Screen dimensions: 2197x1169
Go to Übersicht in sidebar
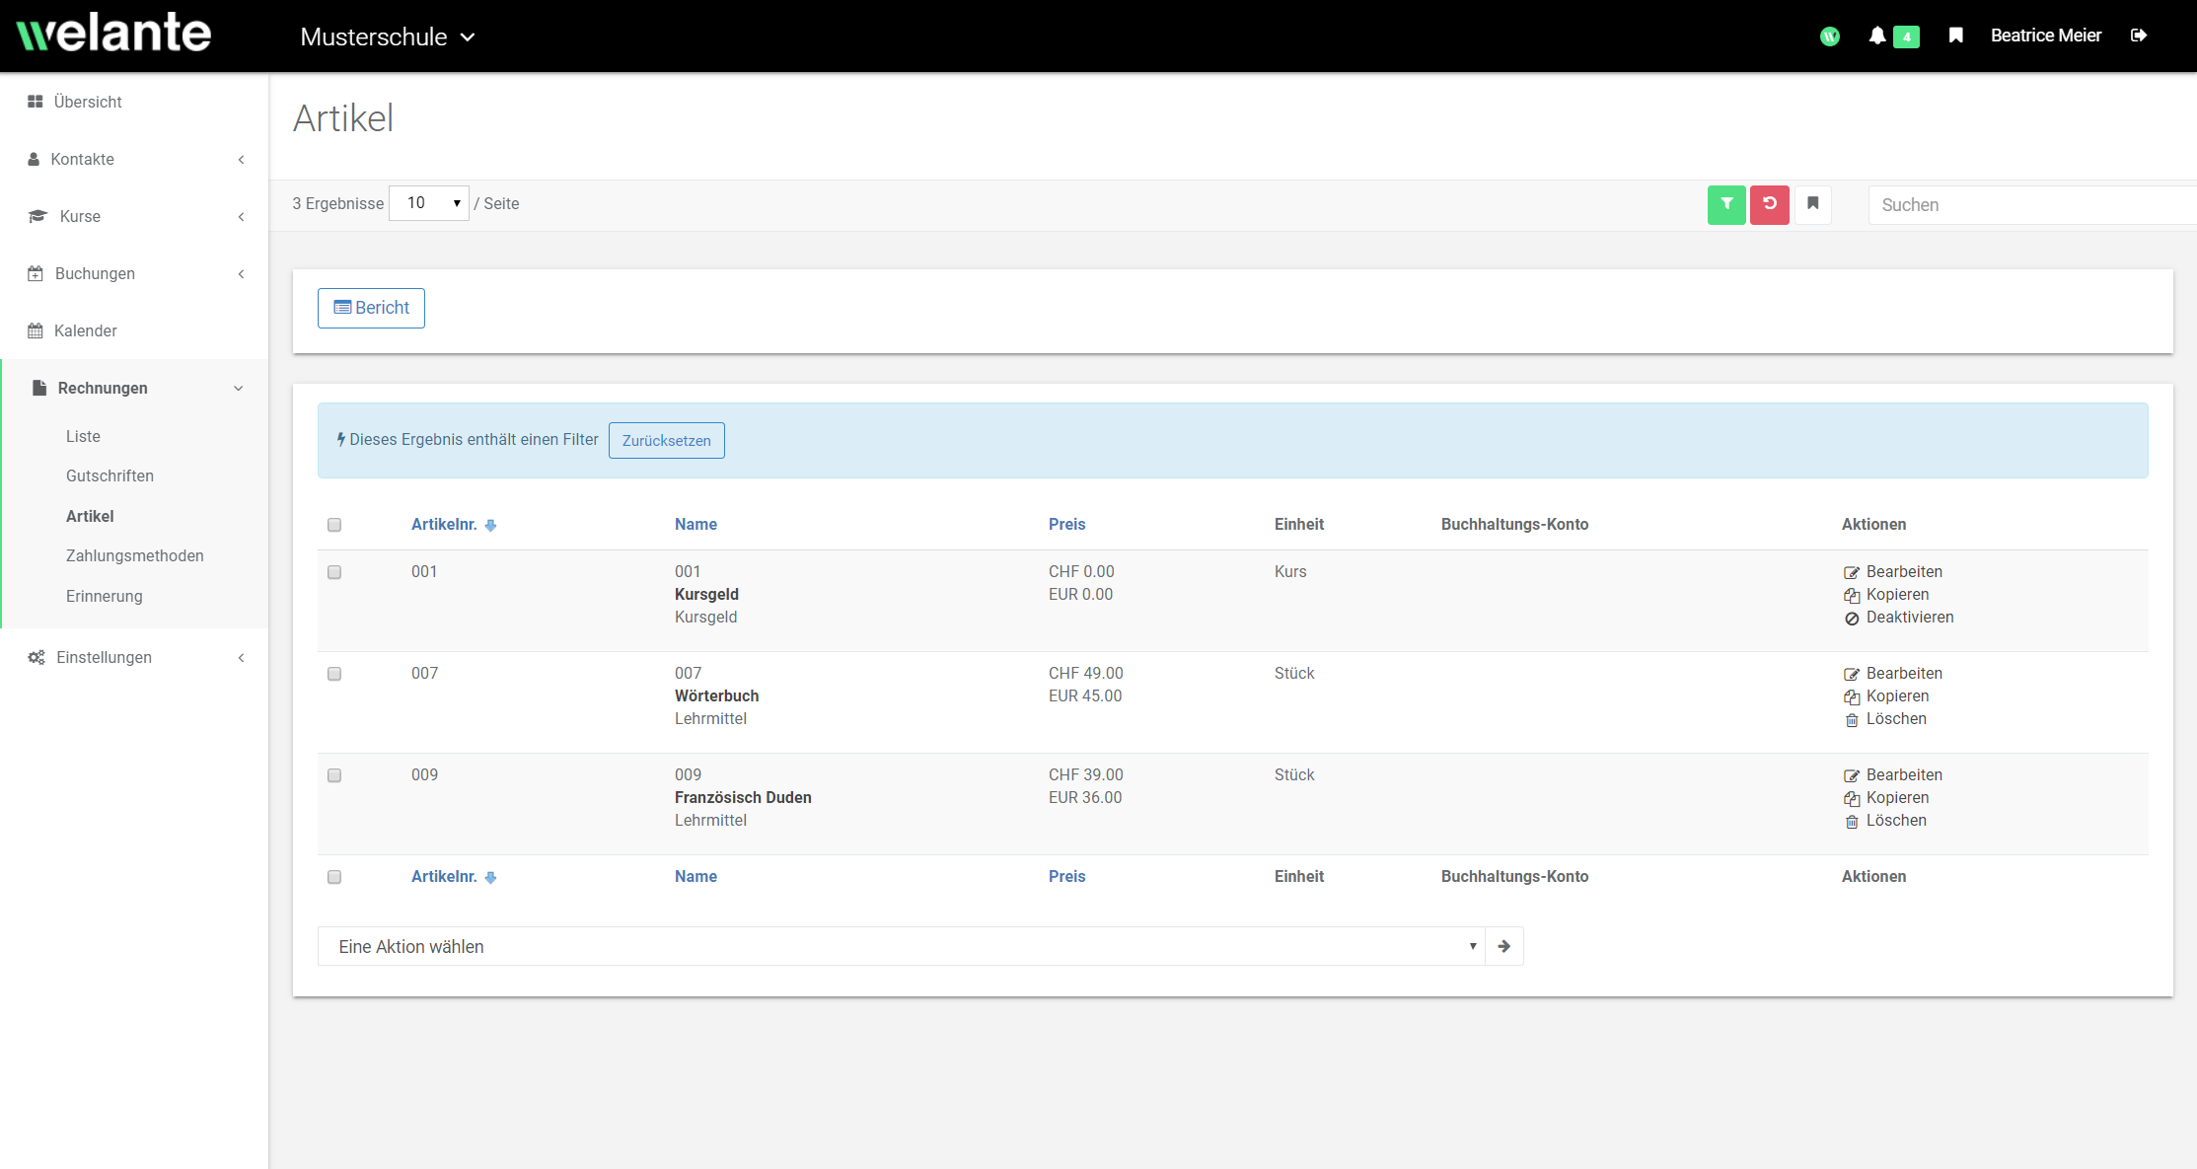pyautogui.click(x=88, y=102)
